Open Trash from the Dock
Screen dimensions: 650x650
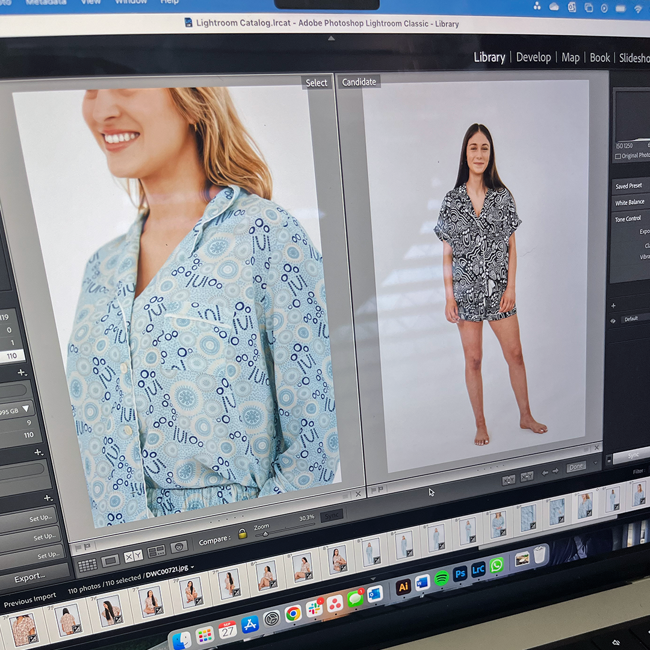pyautogui.click(x=539, y=555)
